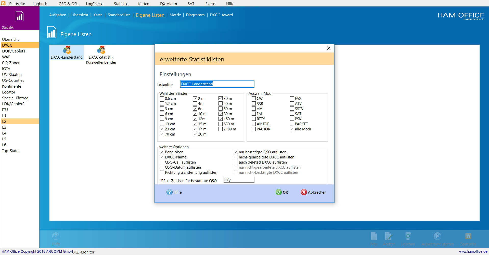Enable the 40 m band checkbox

point(221,103)
